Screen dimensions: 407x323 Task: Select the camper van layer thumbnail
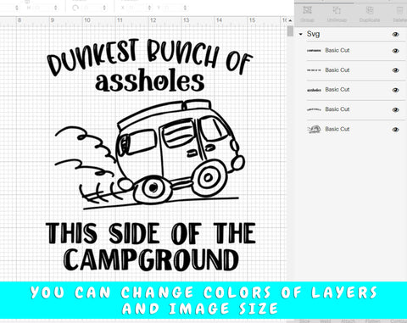tap(314, 130)
